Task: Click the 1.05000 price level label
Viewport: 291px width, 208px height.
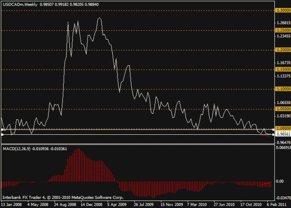Action: (x=283, y=109)
